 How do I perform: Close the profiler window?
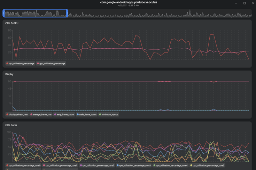click(x=253, y=3)
